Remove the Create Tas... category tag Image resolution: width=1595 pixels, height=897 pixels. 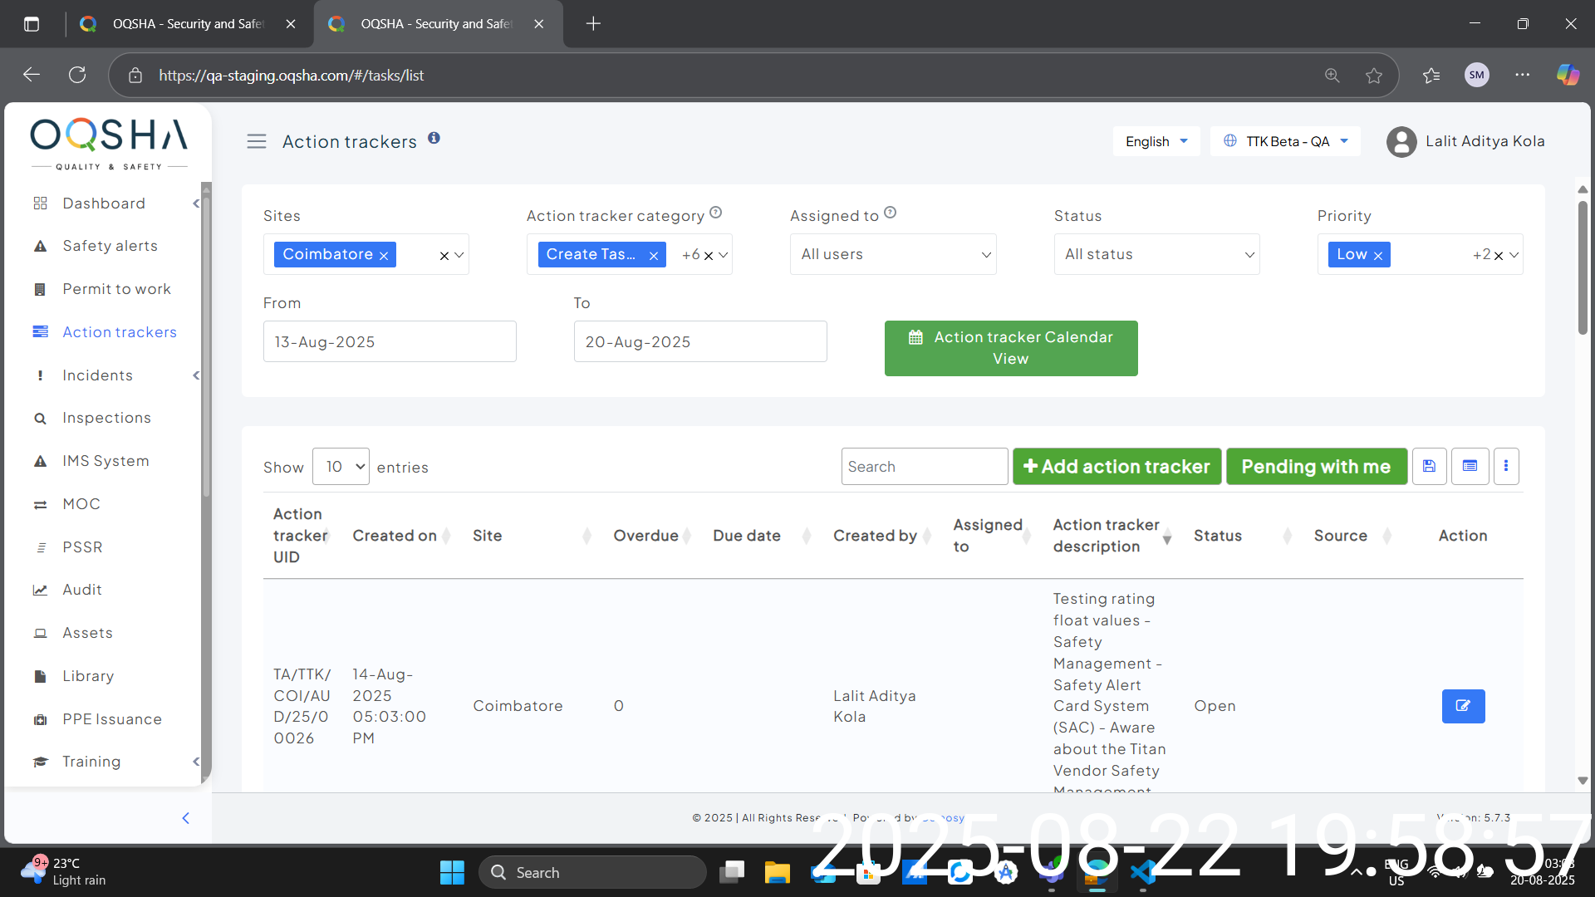click(654, 256)
